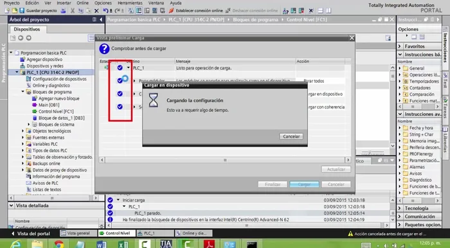Toggle the check mark in Parar módulos row
Image resolution: width=450 pixels, height=248 pixels.
coord(120,80)
